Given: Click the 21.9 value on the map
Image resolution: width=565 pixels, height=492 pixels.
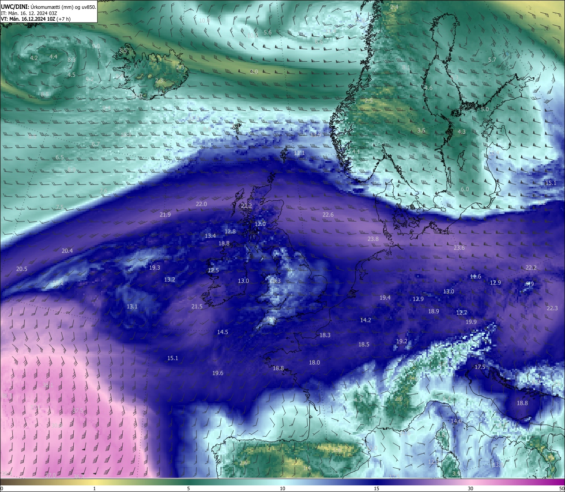Looking at the screenshot, I should pos(165,214).
